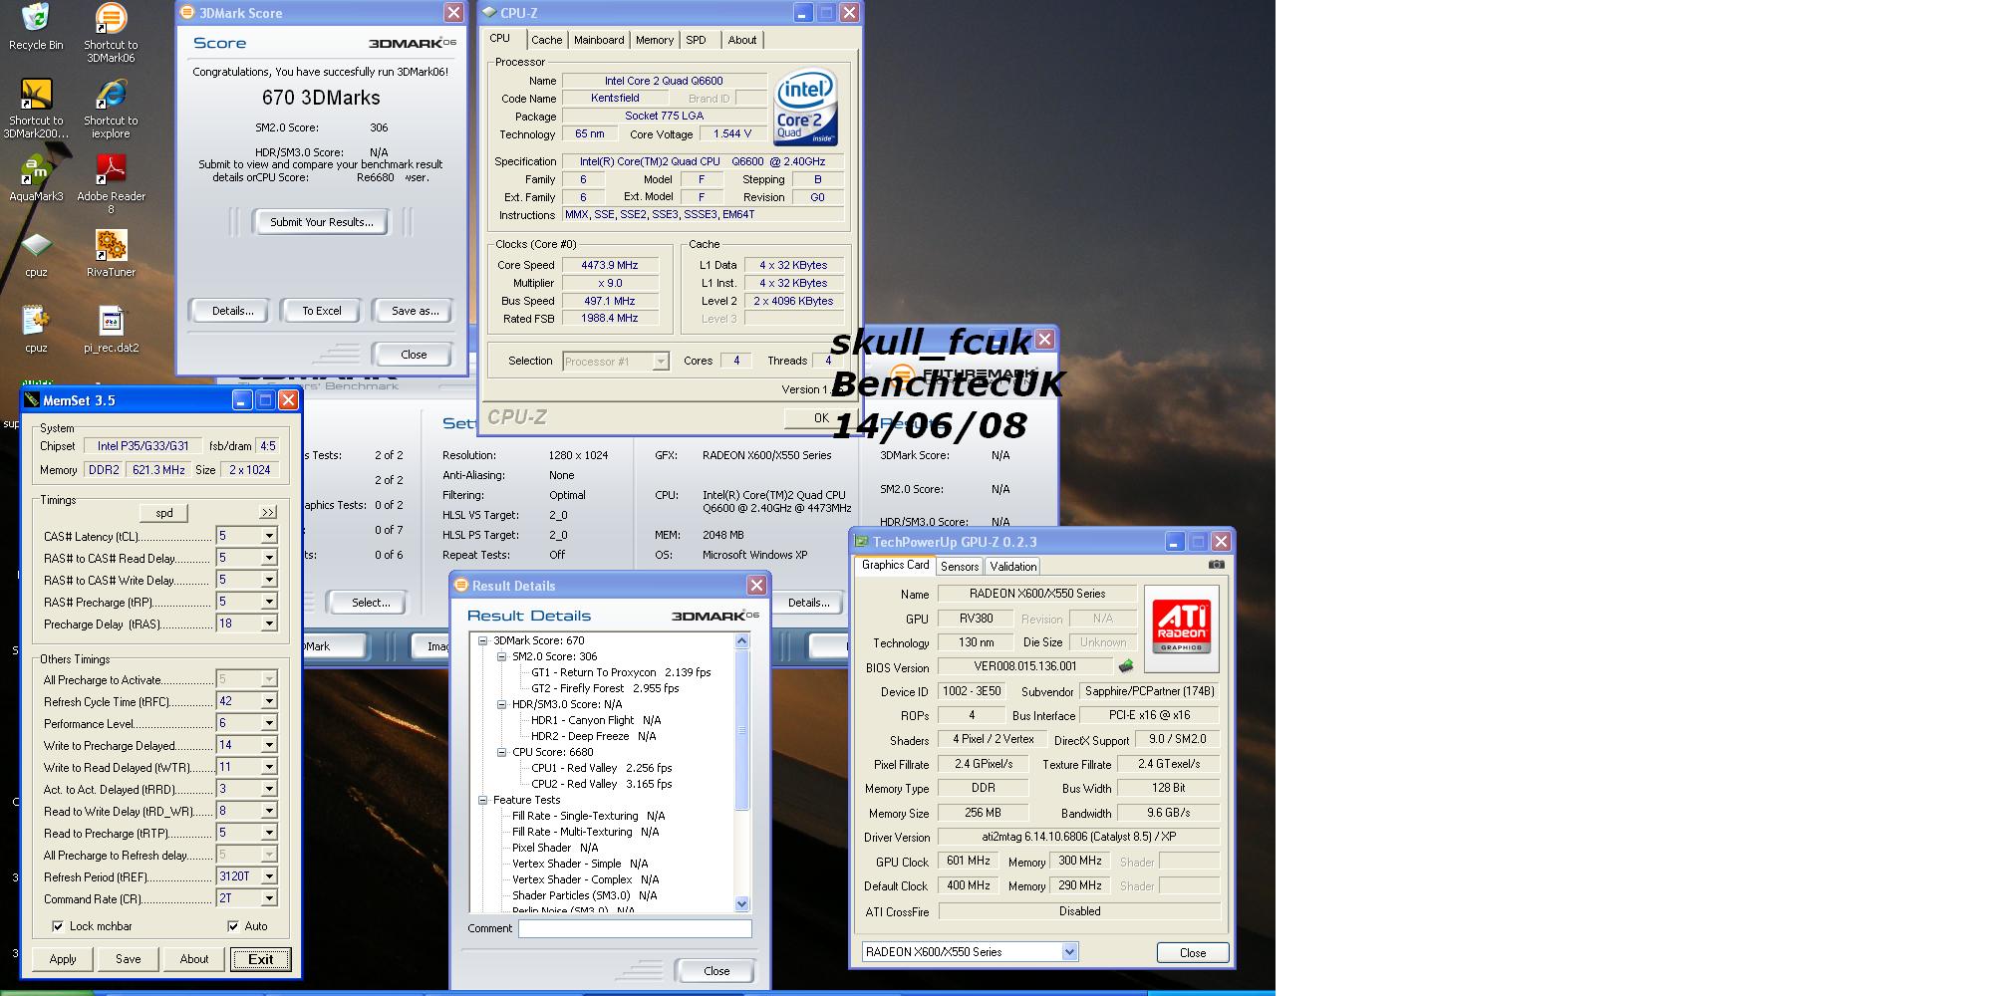This screenshot has height=996, width=1993.
Task: Click the Result Details title bar icon
Action: pos(460,586)
